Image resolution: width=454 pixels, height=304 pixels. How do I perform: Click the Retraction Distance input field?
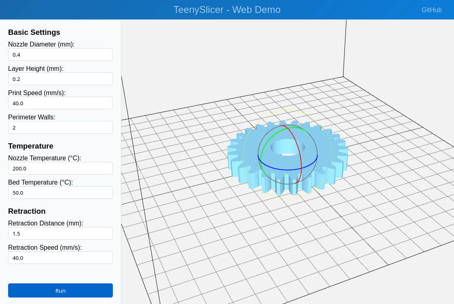click(60, 234)
